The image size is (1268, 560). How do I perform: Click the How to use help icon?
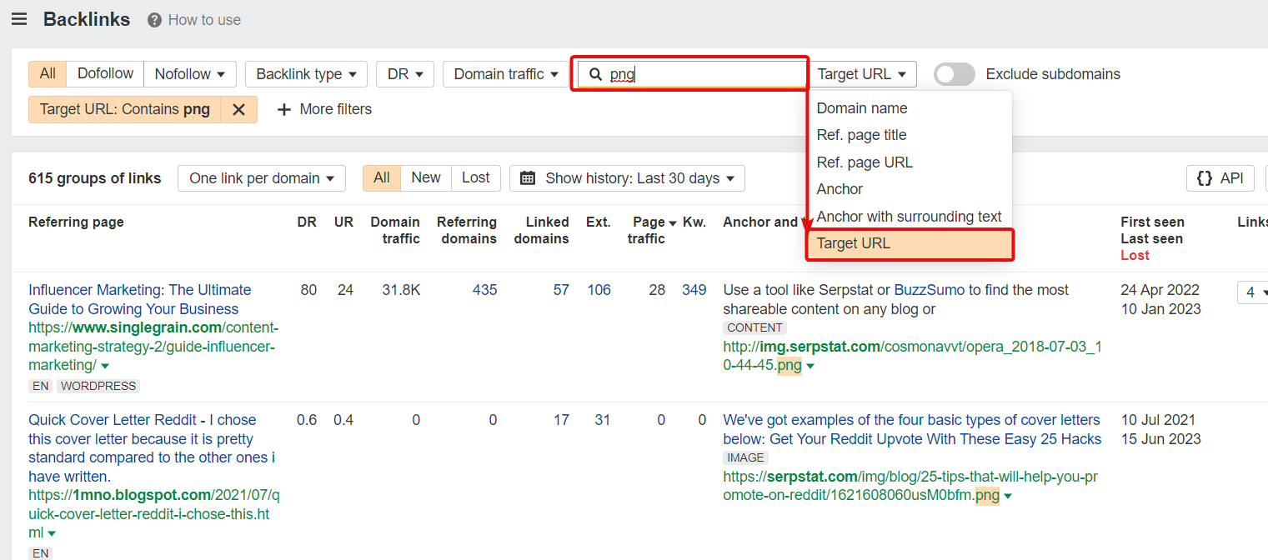click(154, 20)
